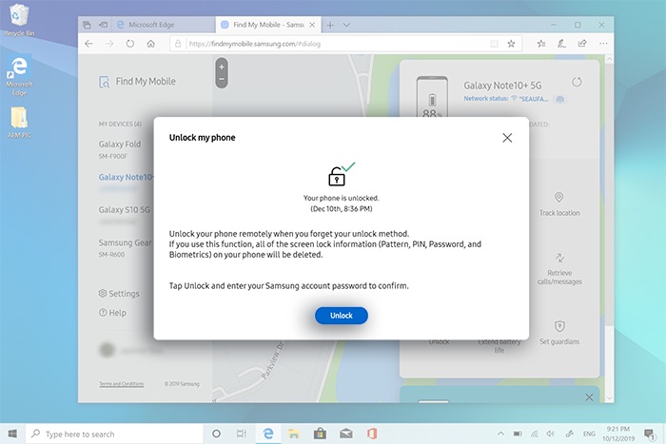Screen dimensions: 666x444
Task: Open Cortana from the taskbar
Action: click(x=216, y=434)
